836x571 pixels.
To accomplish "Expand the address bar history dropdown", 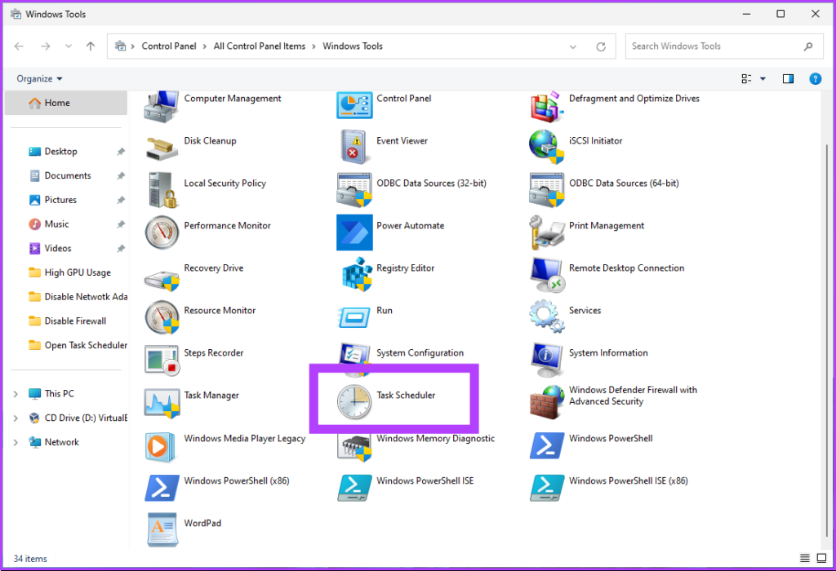I will (x=572, y=46).
